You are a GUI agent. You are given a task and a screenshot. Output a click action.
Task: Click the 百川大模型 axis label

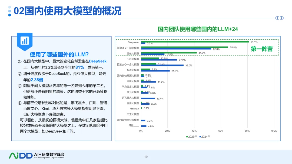(133, 103)
